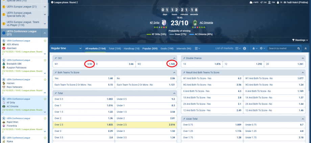
Task: Collapse the 1X2 market panel
Action: 174,58
